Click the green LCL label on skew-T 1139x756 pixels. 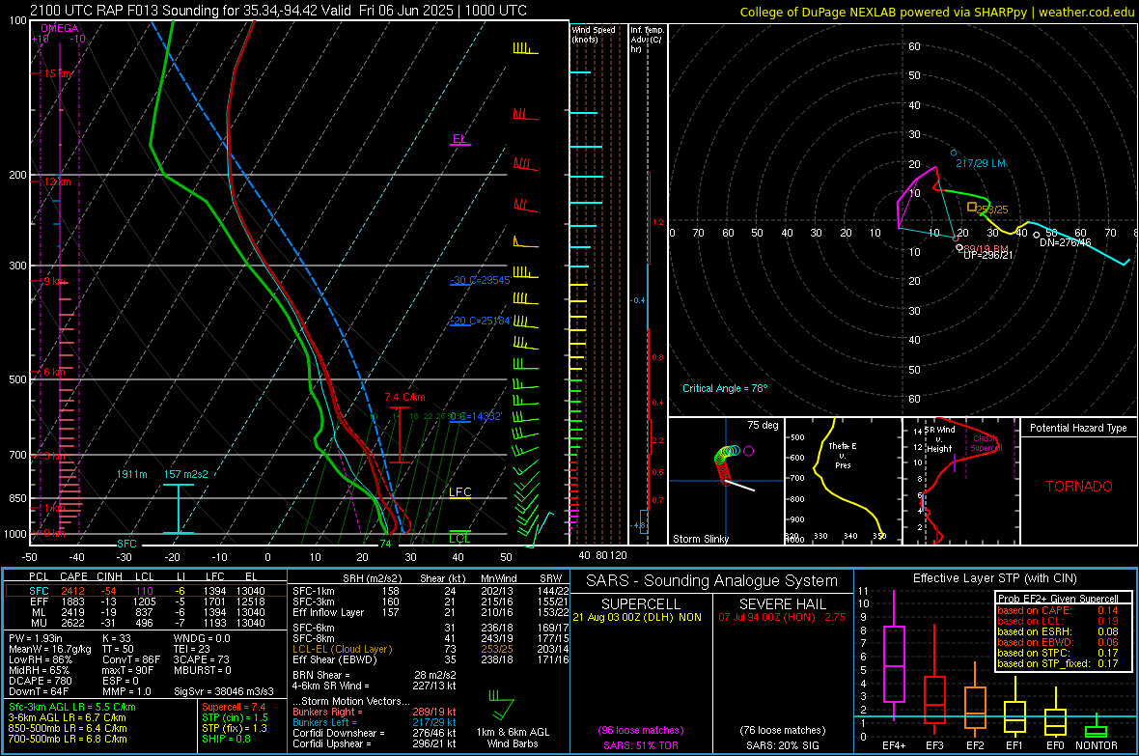point(459,539)
